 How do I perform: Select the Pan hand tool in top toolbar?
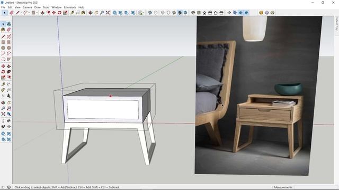click(96, 13)
